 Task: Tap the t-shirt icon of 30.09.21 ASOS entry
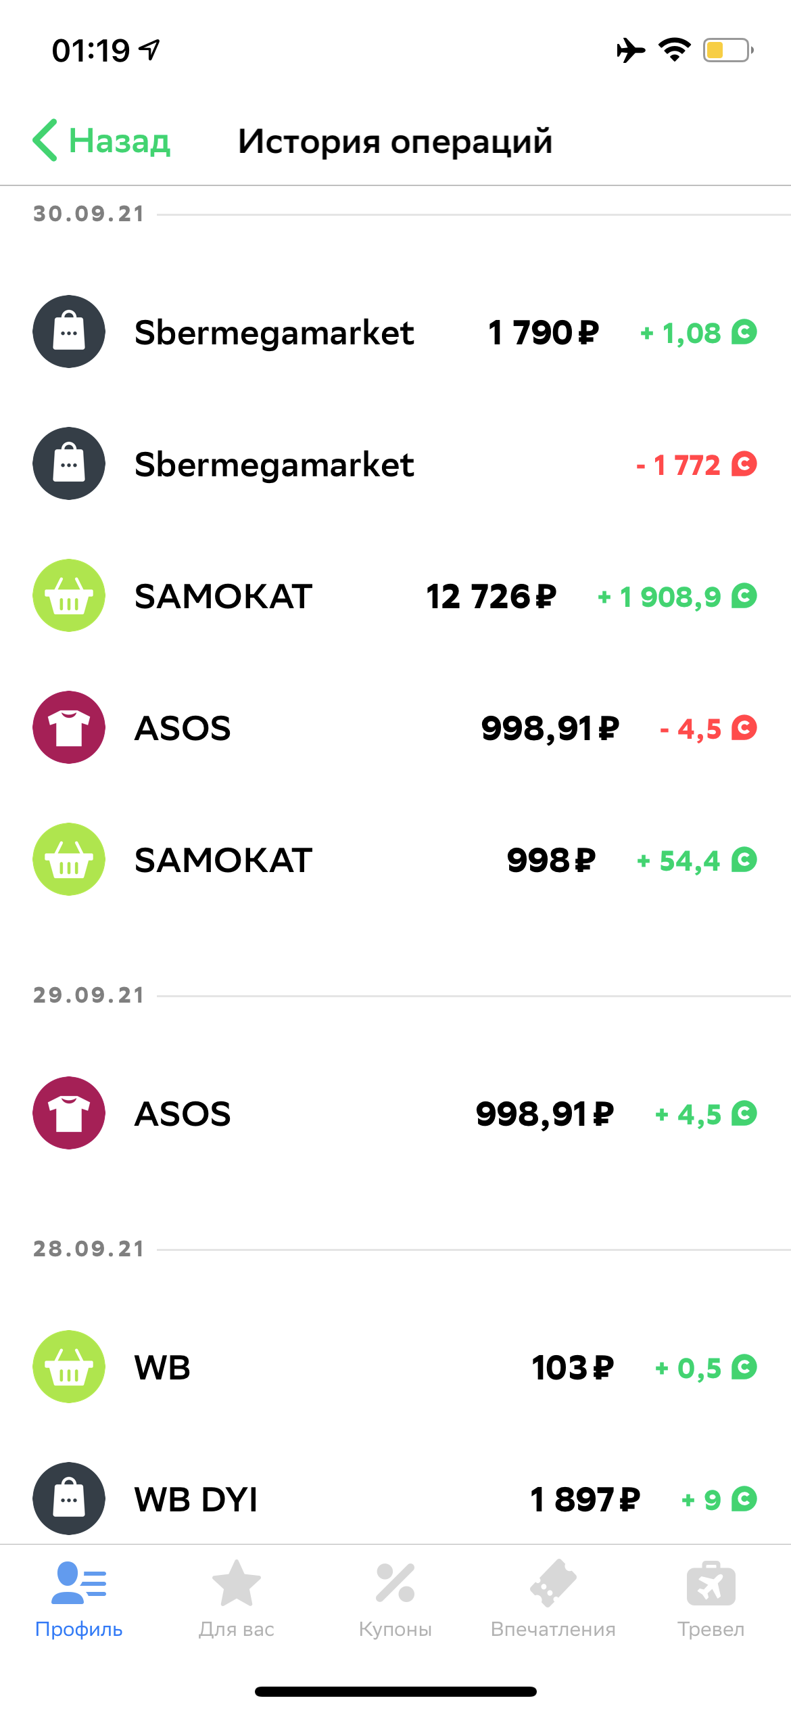pos(69,727)
